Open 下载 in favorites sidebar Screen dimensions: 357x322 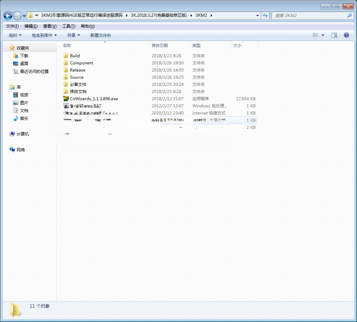[x=24, y=56]
